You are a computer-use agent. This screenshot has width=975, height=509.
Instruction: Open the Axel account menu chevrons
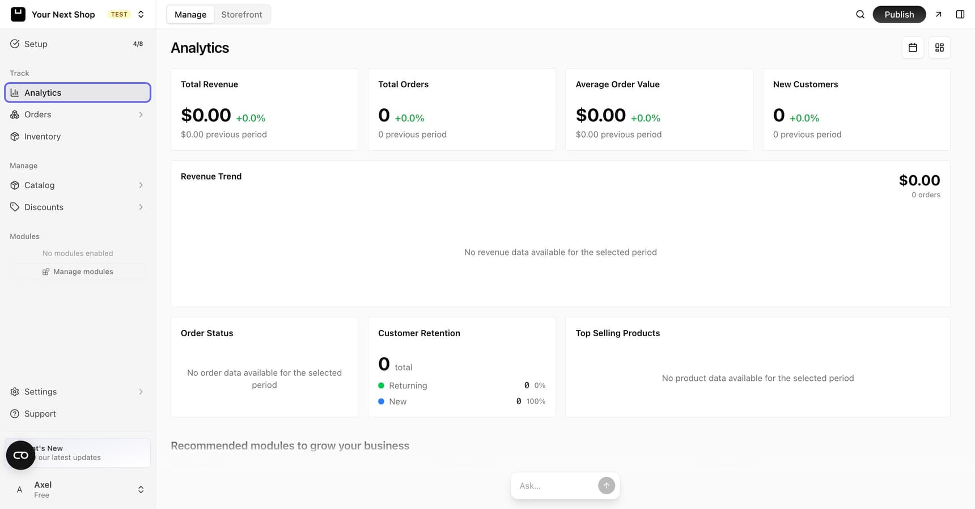tap(141, 490)
